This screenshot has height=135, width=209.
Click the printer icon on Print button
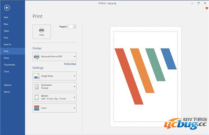pos(41,30)
